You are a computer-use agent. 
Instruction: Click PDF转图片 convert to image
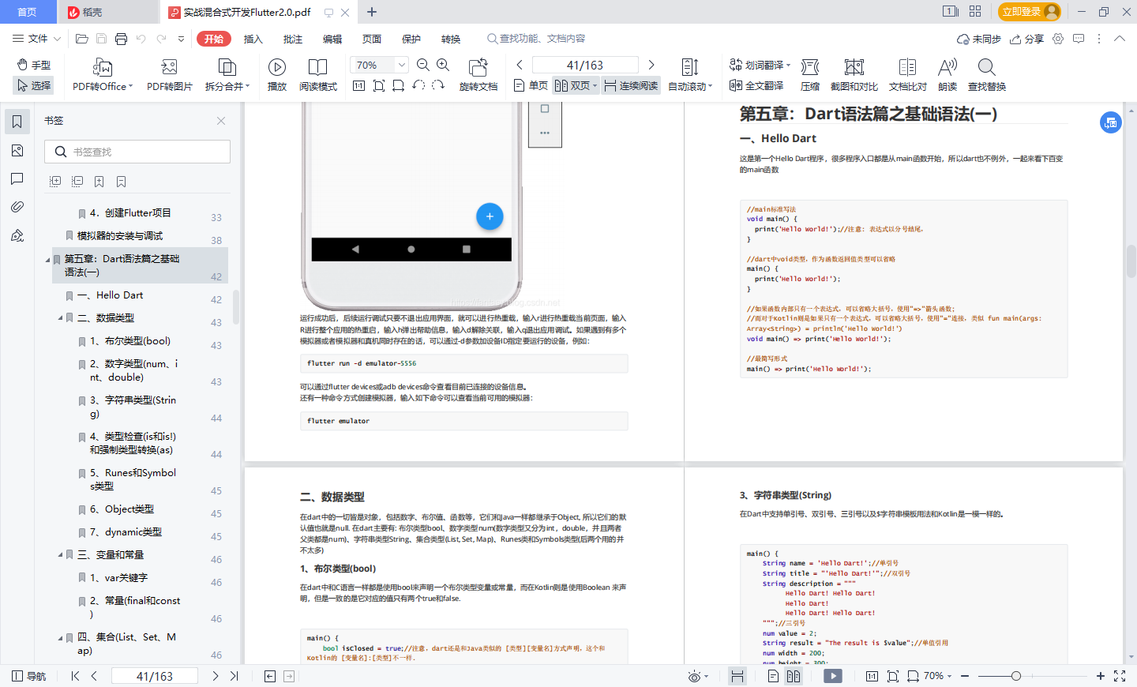click(169, 75)
